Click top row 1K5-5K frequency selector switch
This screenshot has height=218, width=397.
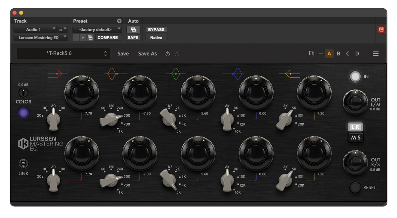pos(169,119)
